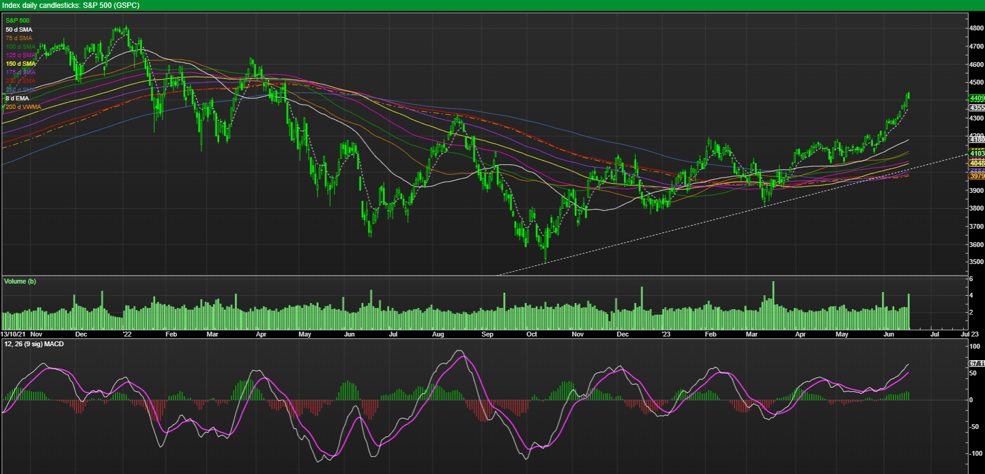Click the white 4180 price tag
Image resolution: width=985 pixels, height=474 pixels.
[977, 139]
